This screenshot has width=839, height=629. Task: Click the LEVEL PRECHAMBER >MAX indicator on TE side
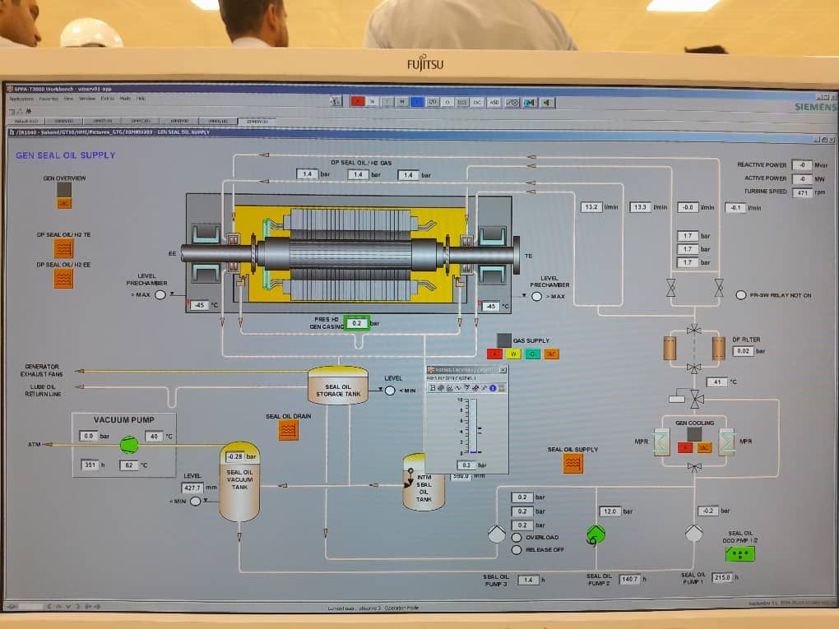coord(536,296)
